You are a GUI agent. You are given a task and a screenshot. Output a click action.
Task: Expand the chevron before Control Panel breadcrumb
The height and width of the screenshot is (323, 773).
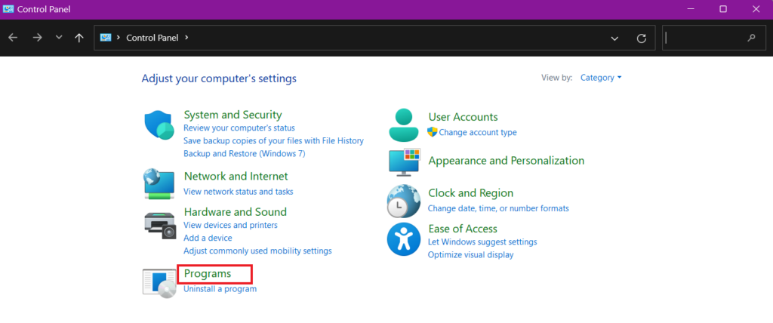(x=119, y=38)
